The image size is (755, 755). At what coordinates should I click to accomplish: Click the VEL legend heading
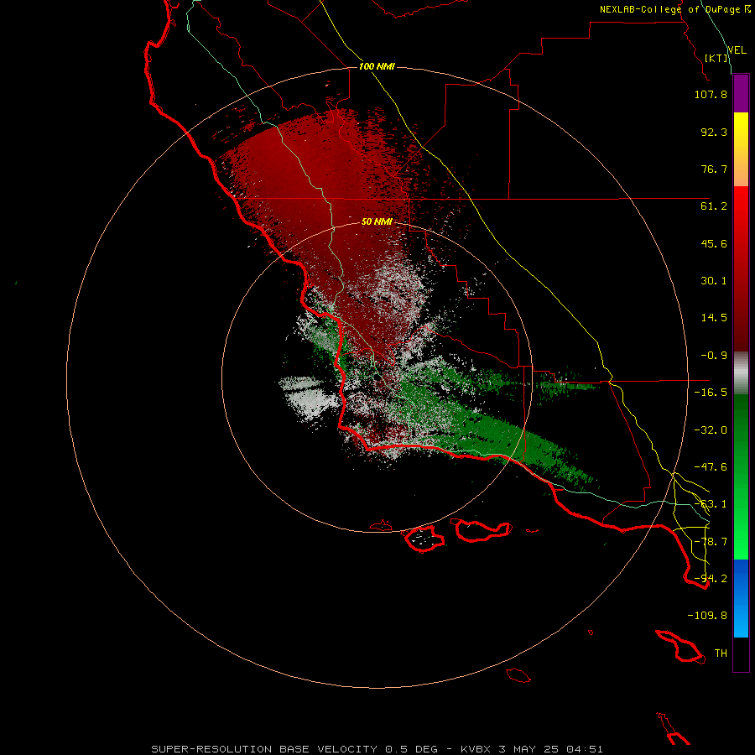(737, 50)
